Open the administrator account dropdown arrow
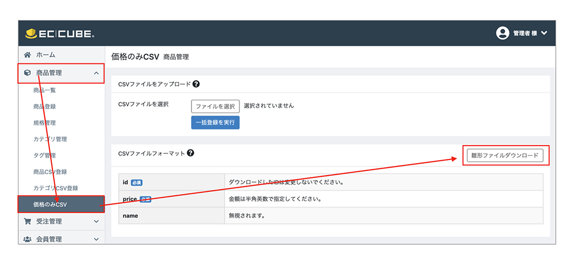The height and width of the screenshot is (269, 577). (544, 33)
